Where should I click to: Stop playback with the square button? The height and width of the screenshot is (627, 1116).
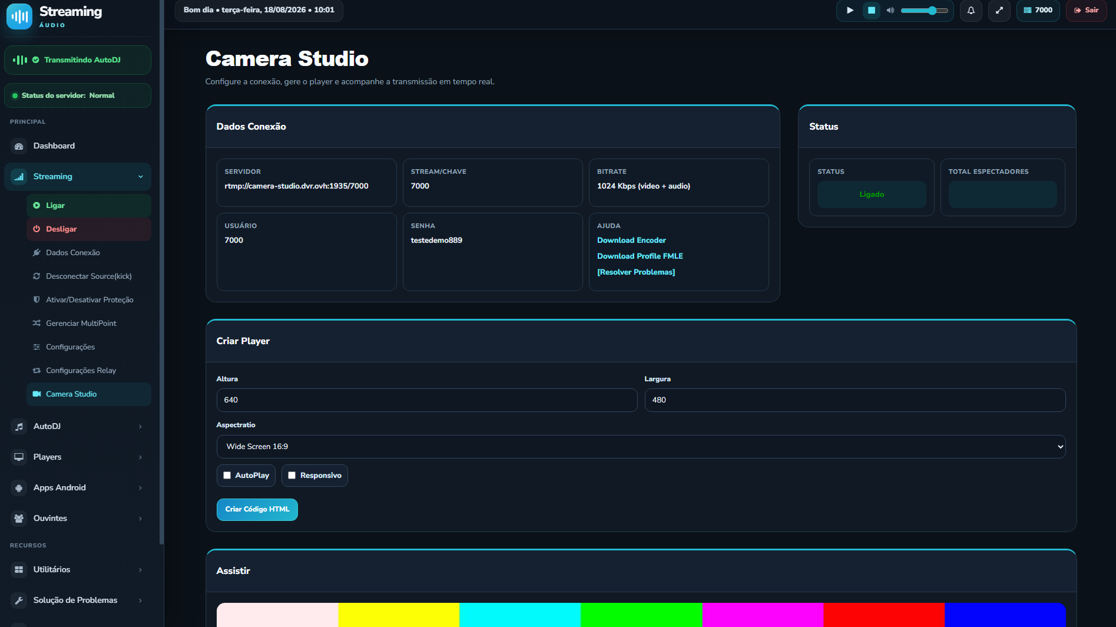[872, 10]
